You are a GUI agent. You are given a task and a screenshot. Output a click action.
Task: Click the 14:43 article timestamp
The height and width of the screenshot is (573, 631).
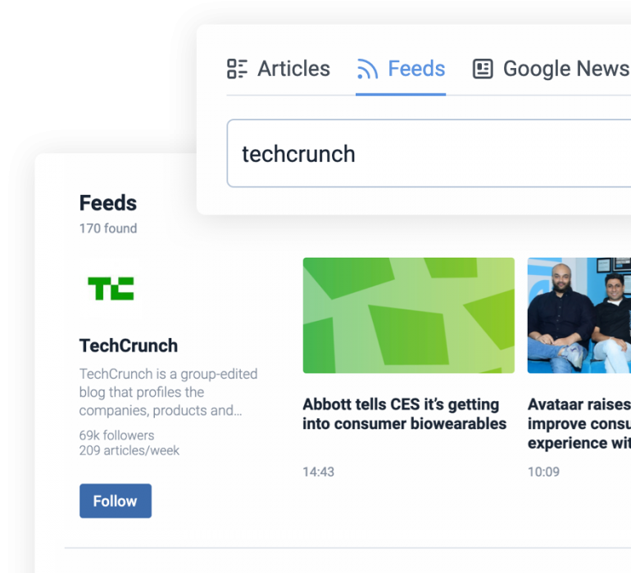[x=318, y=471]
